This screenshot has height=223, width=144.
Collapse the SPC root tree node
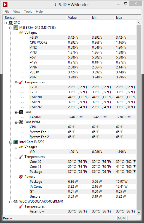[x=6, y=23]
